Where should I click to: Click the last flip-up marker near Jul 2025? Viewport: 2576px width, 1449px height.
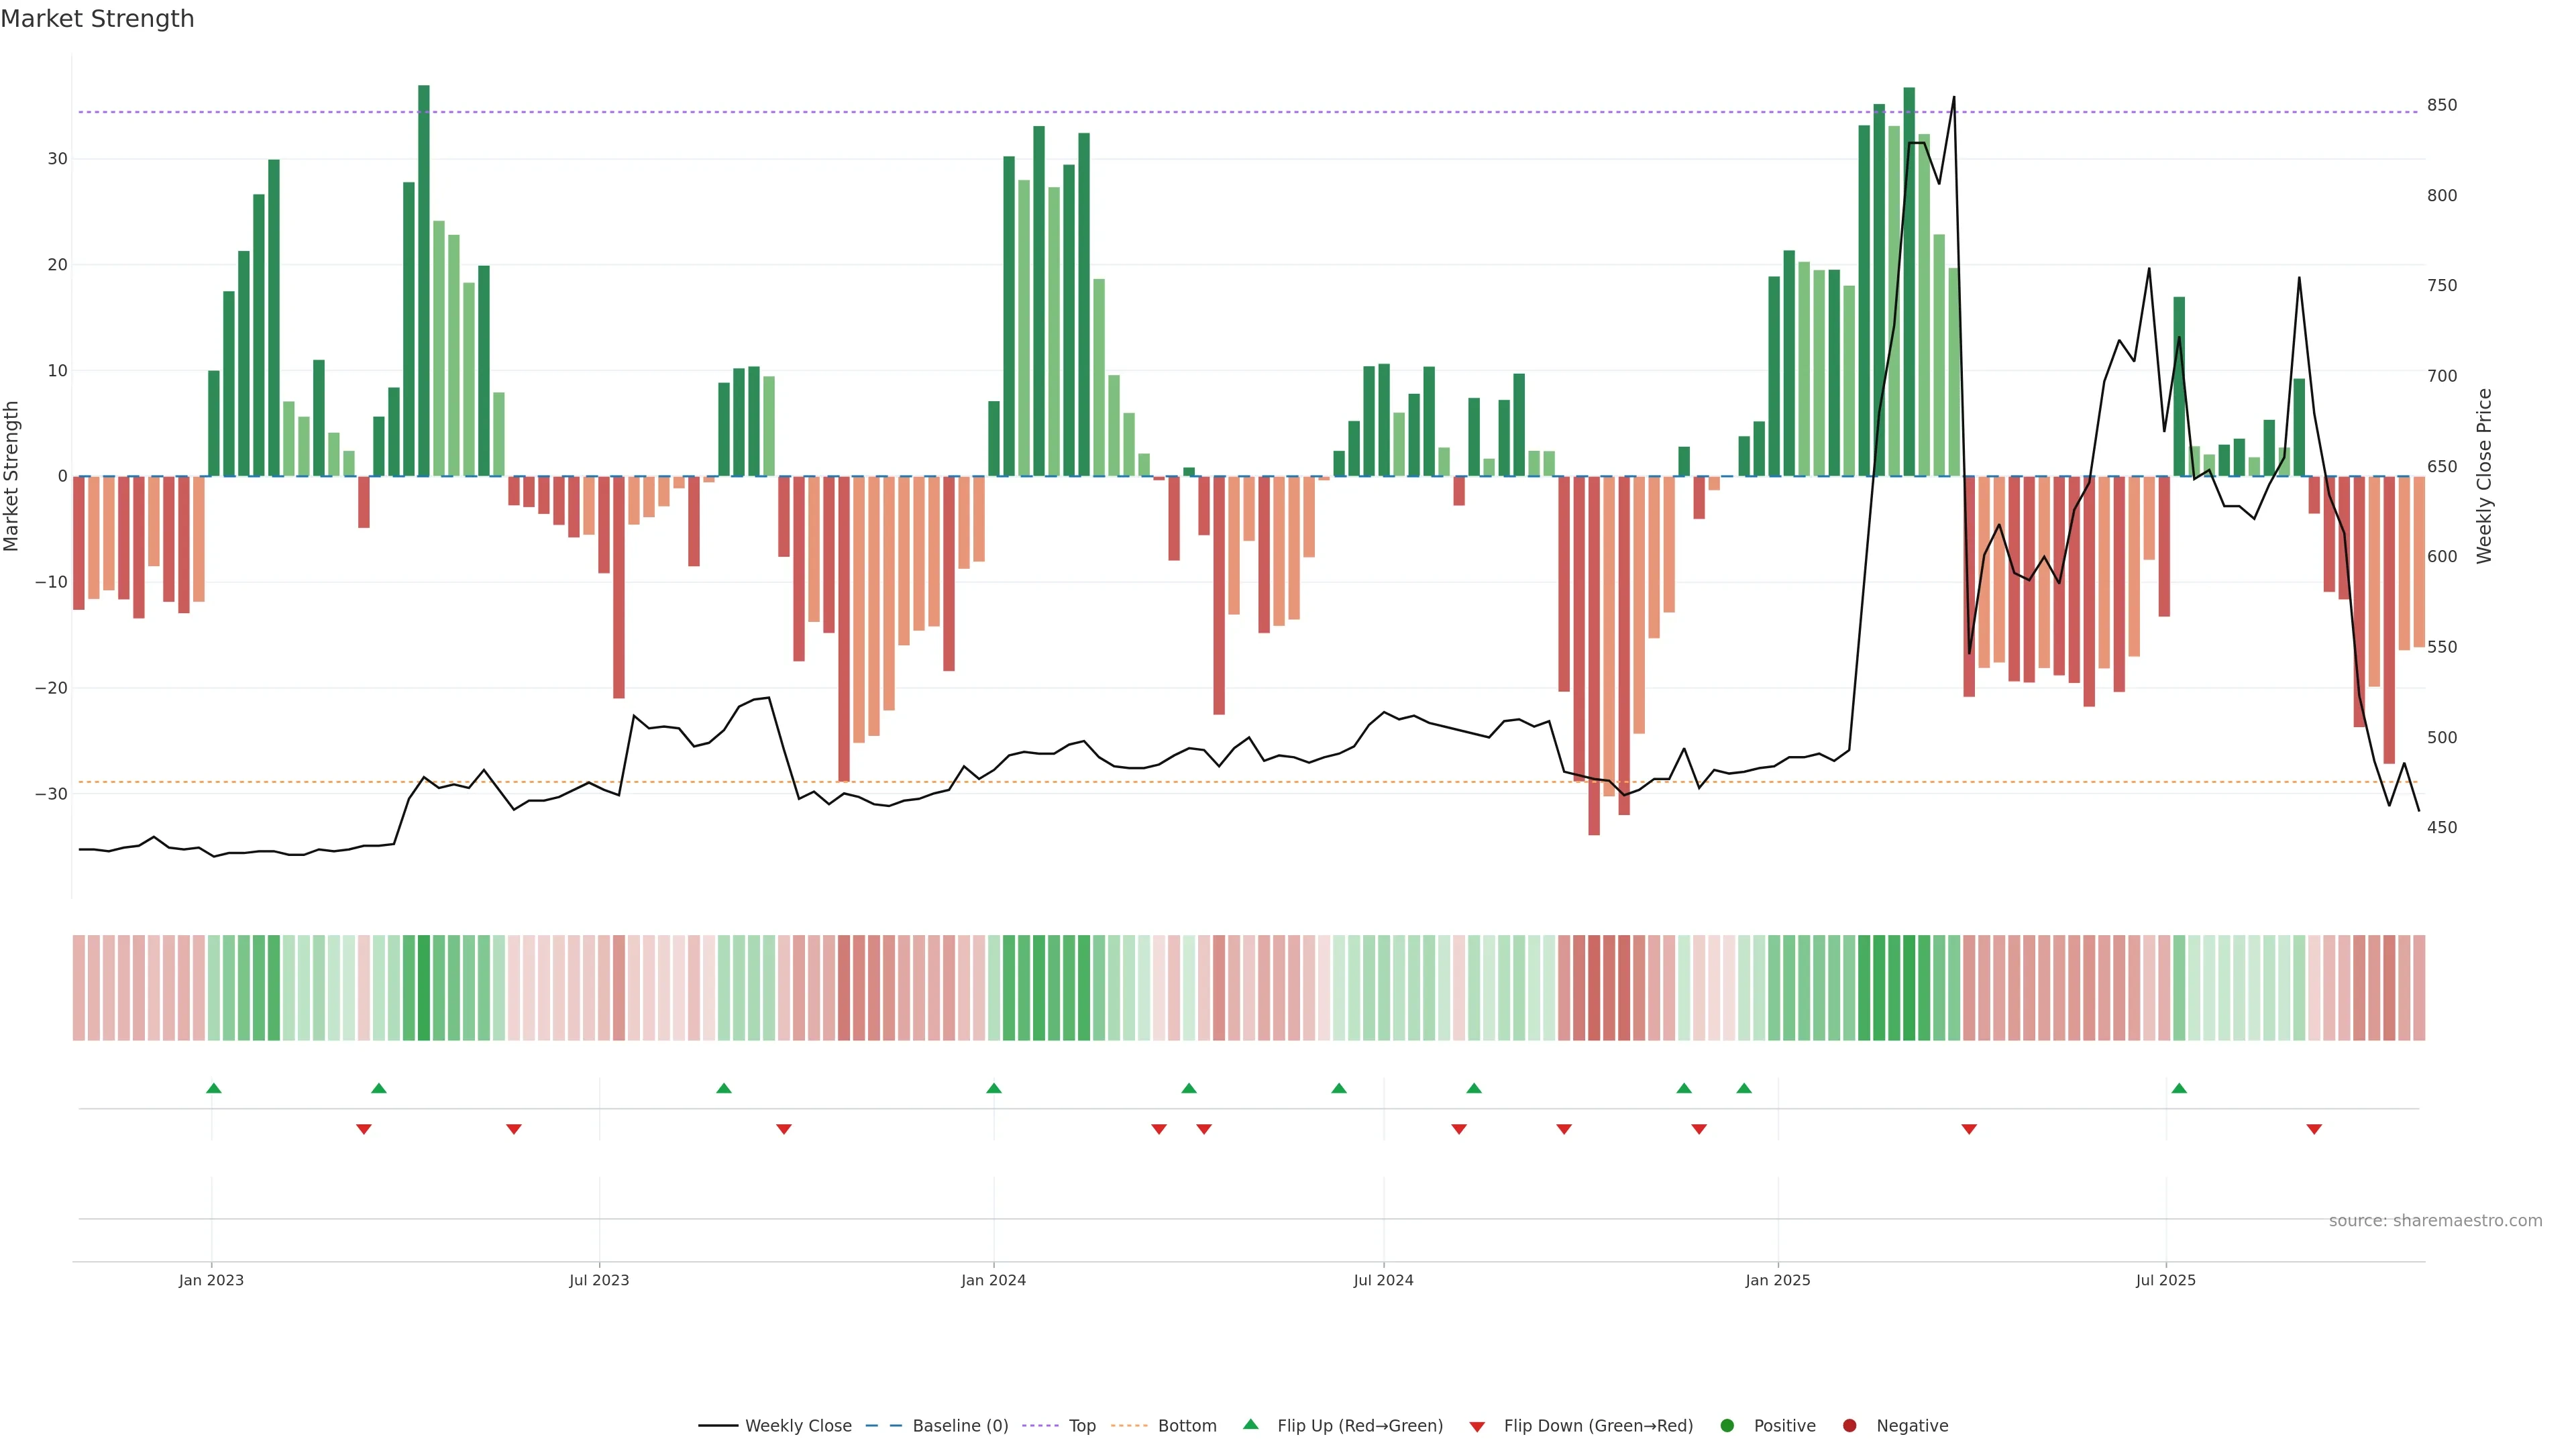[2179, 1088]
